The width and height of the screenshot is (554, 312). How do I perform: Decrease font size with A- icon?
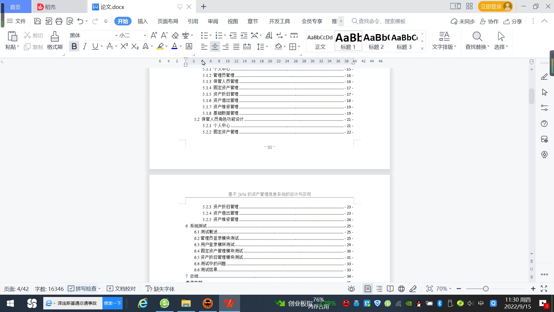point(164,35)
